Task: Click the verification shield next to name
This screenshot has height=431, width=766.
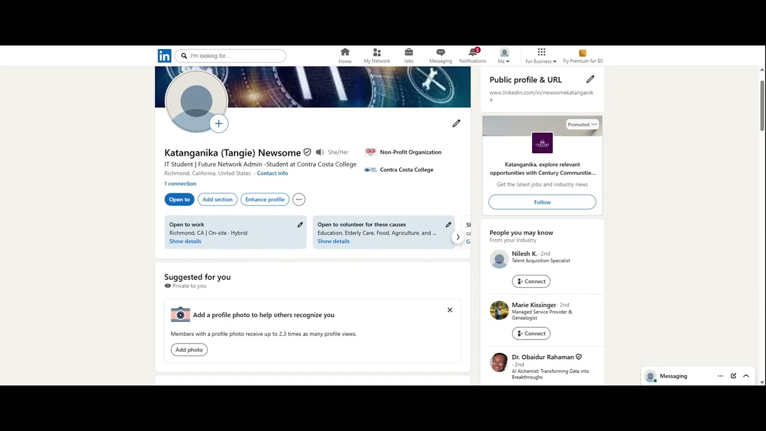Action: point(307,152)
